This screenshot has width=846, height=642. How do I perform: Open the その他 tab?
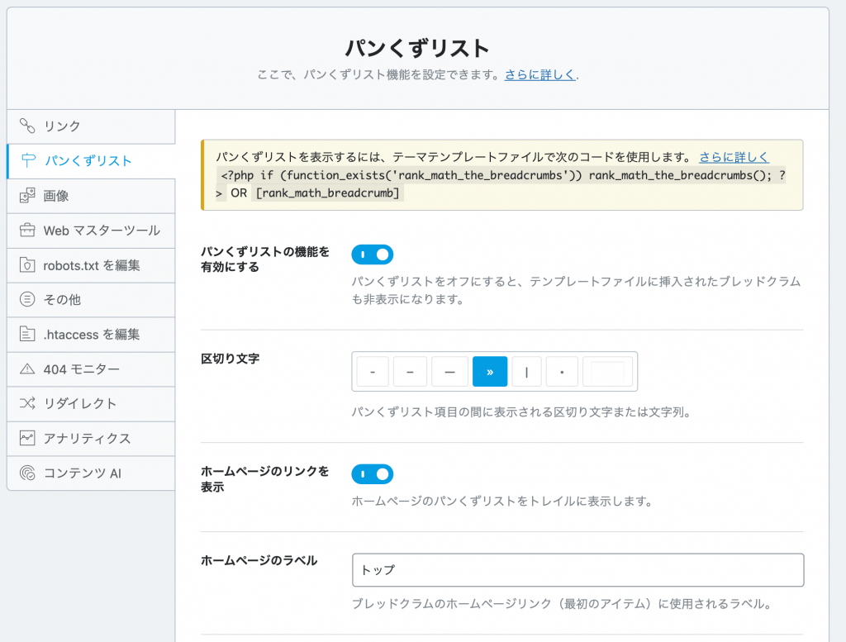pyautogui.click(x=91, y=300)
